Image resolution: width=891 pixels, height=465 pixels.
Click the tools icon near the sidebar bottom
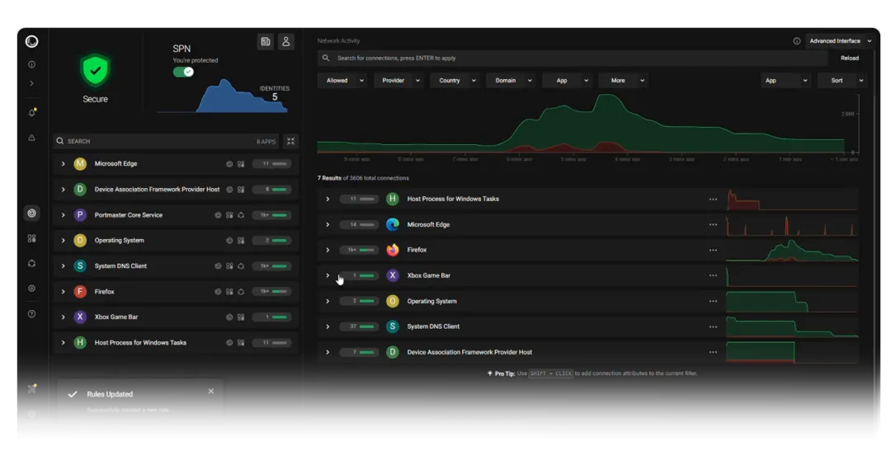point(32,388)
